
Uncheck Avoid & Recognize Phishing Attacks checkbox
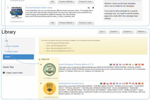40,64
